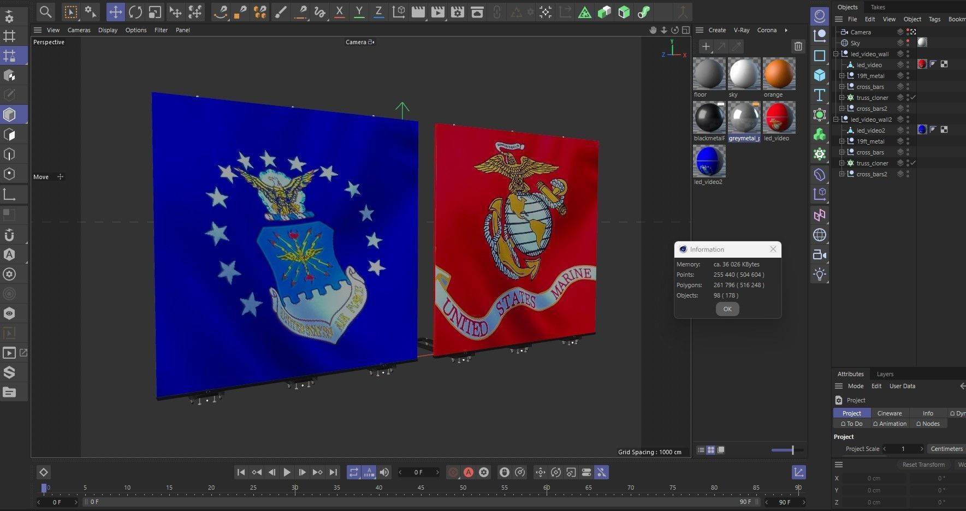Viewport: 966px width, 511px height.
Task: Expand first cross_bars2 object
Action: coord(841,109)
